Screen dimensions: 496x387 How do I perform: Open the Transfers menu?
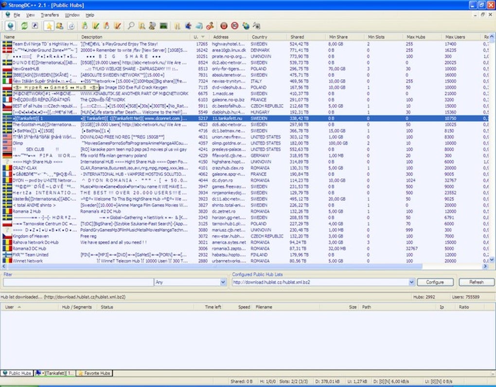click(50, 15)
